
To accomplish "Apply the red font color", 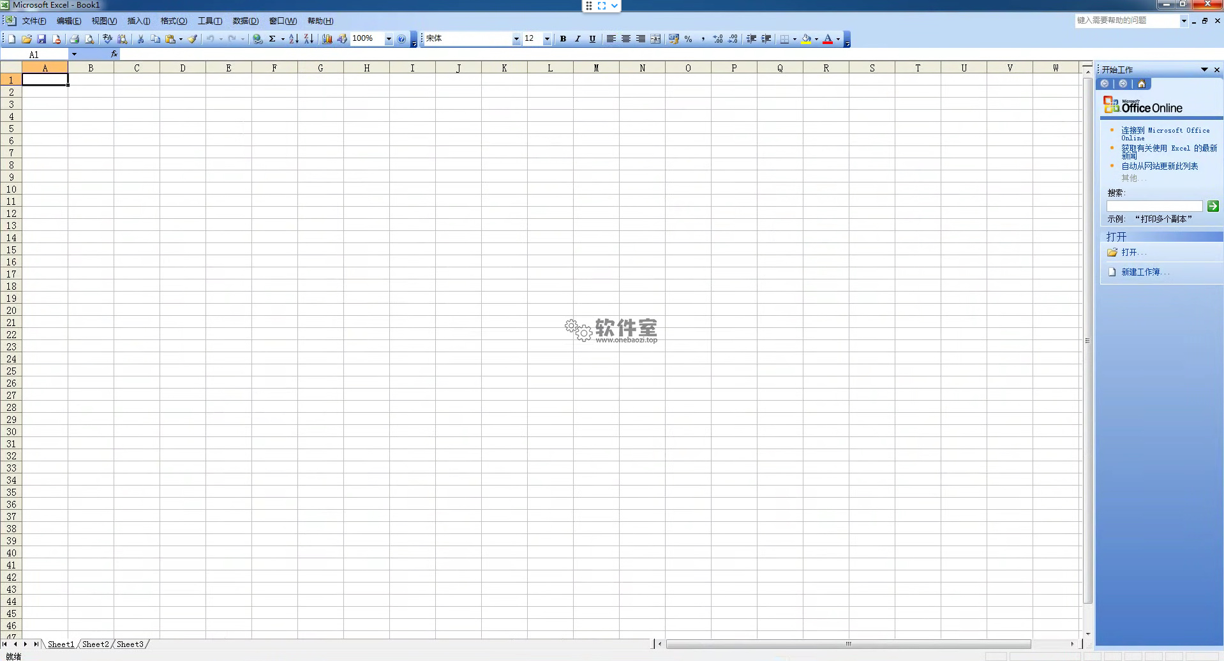I will coord(828,39).
